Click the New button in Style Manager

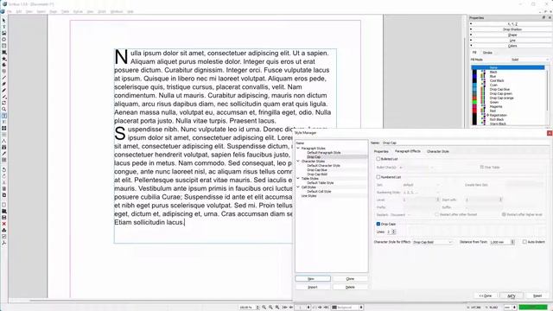coord(313,278)
